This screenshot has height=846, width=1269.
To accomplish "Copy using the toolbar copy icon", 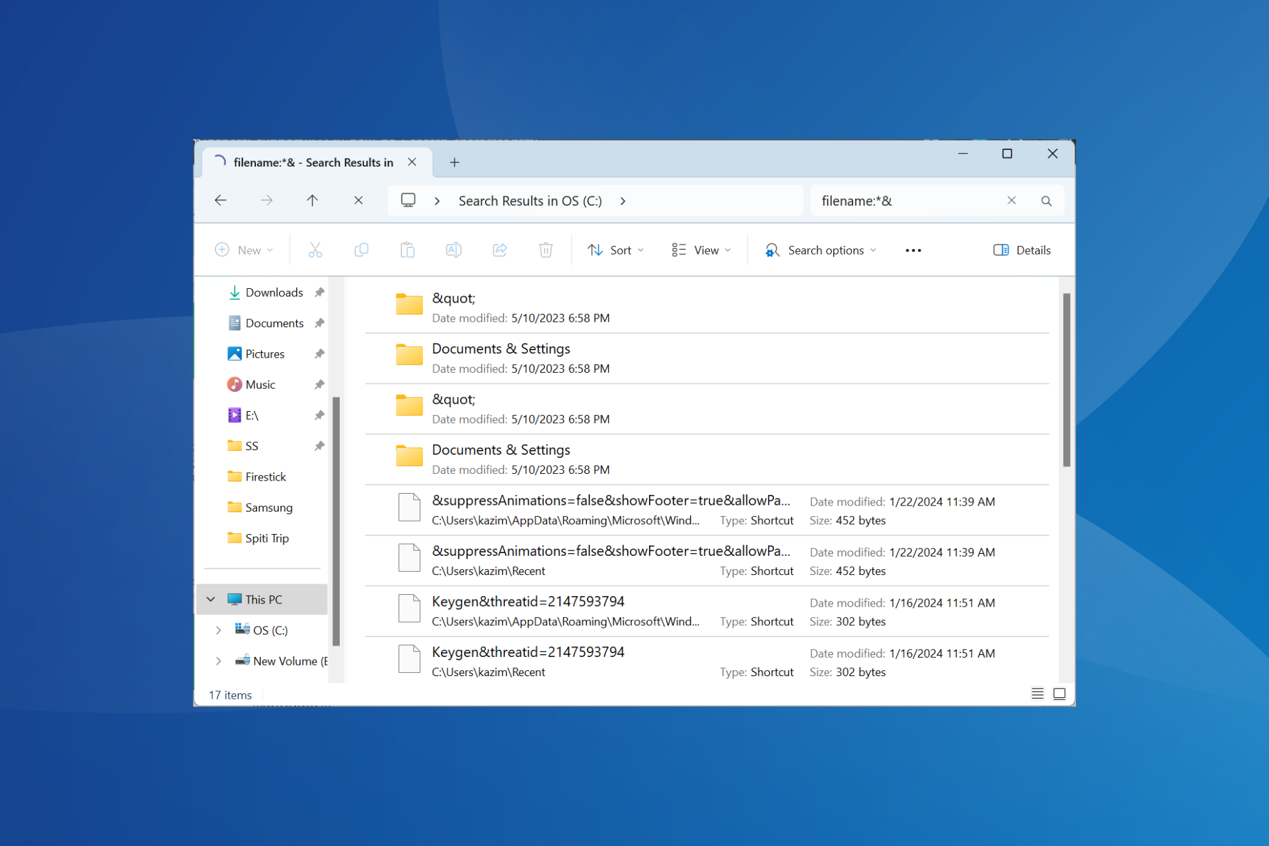I will pyautogui.click(x=362, y=250).
